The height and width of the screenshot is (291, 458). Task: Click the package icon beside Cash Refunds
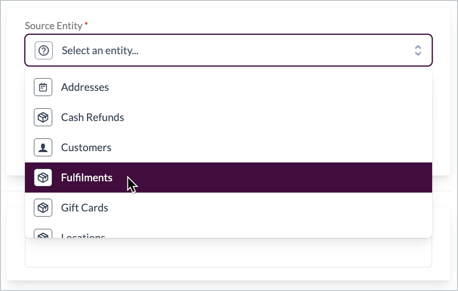(x=43, y=117)
